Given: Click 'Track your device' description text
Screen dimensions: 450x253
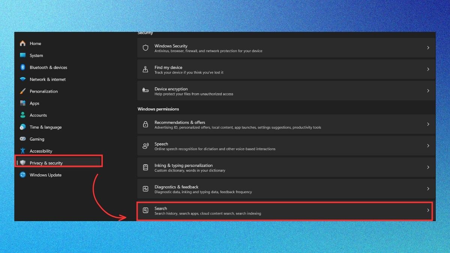Looking at the screenshot, I should [189, 72].
